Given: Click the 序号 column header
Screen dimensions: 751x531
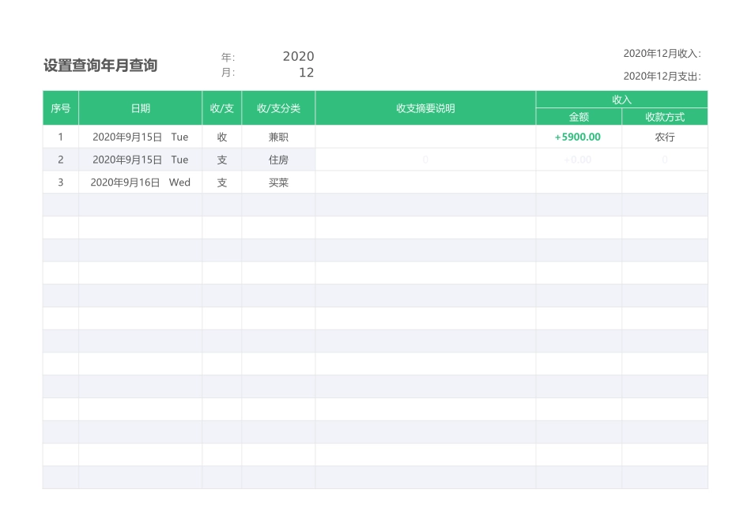Looking at the screenshot, I should [x=60, y=108].
